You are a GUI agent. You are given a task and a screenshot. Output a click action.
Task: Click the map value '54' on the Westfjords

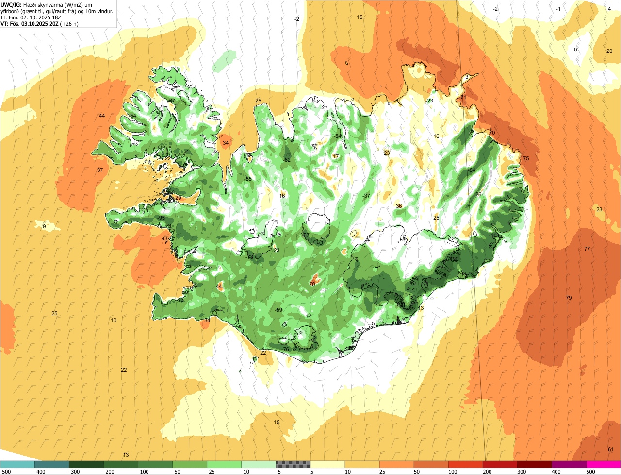[133, 116]
